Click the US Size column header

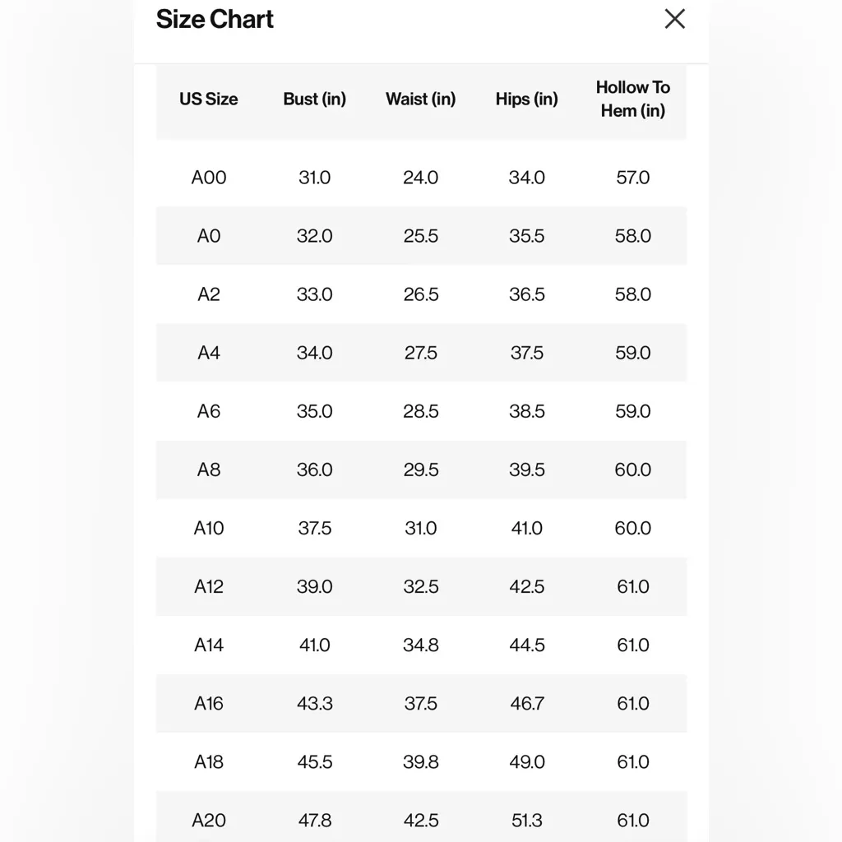coord(209,99)
